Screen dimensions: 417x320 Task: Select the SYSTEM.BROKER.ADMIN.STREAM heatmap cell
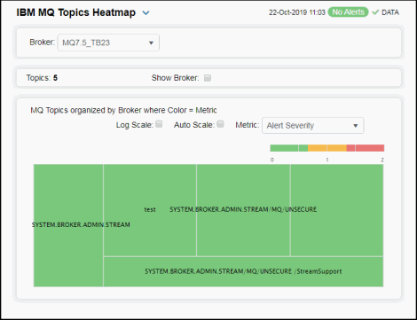pos(68,225)
